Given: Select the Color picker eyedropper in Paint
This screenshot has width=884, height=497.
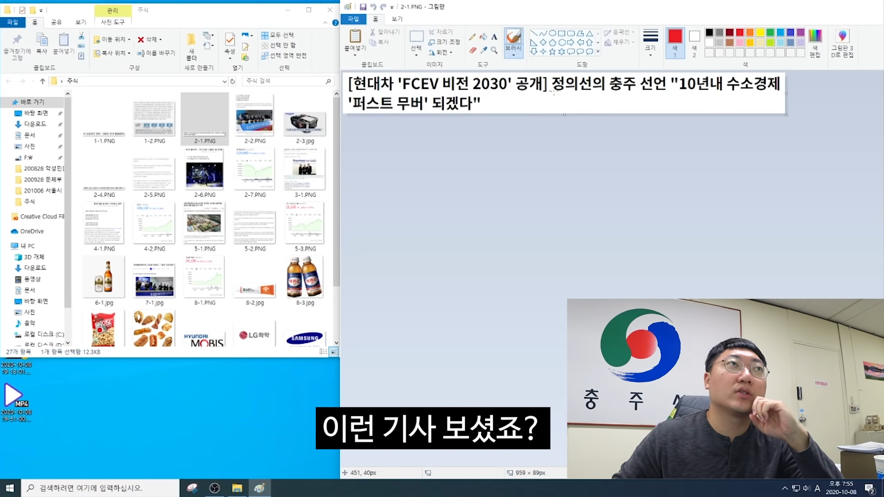Looking at the screenshot, I should click(x=483, y=50).
